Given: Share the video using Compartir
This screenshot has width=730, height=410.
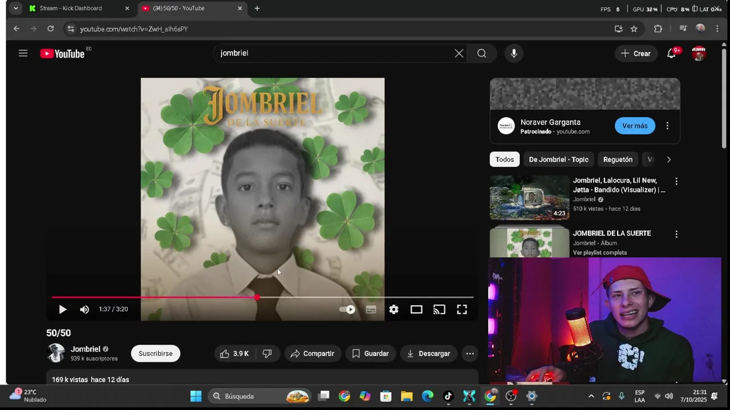Looking at the screenshot, I should (x=313, y=354).
